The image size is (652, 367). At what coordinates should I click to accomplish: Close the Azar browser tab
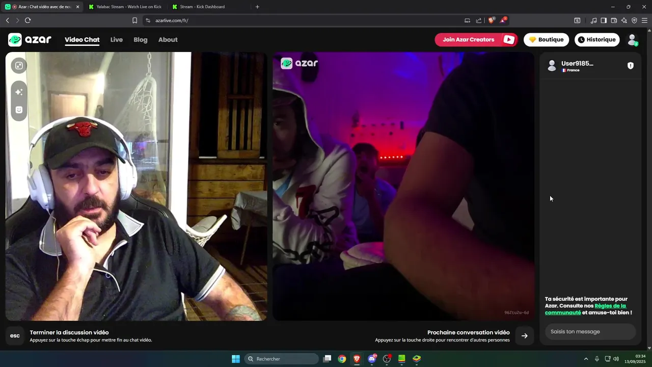click(x=77, y=7)
